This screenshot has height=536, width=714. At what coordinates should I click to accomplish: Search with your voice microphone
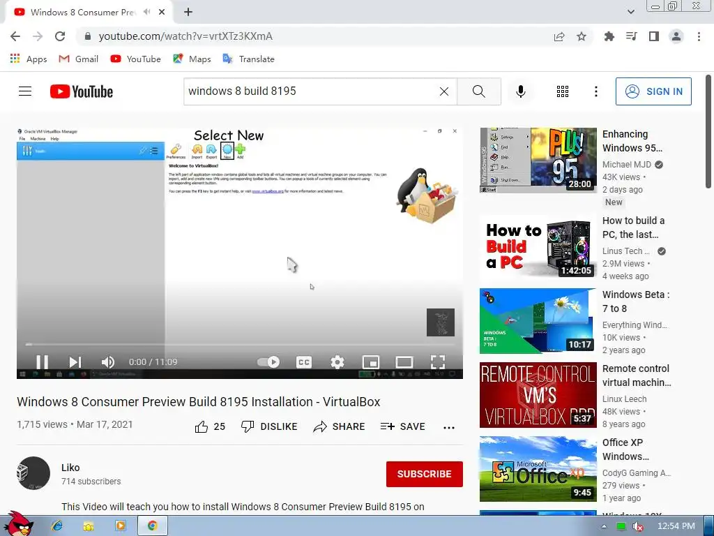click(520, 91)
